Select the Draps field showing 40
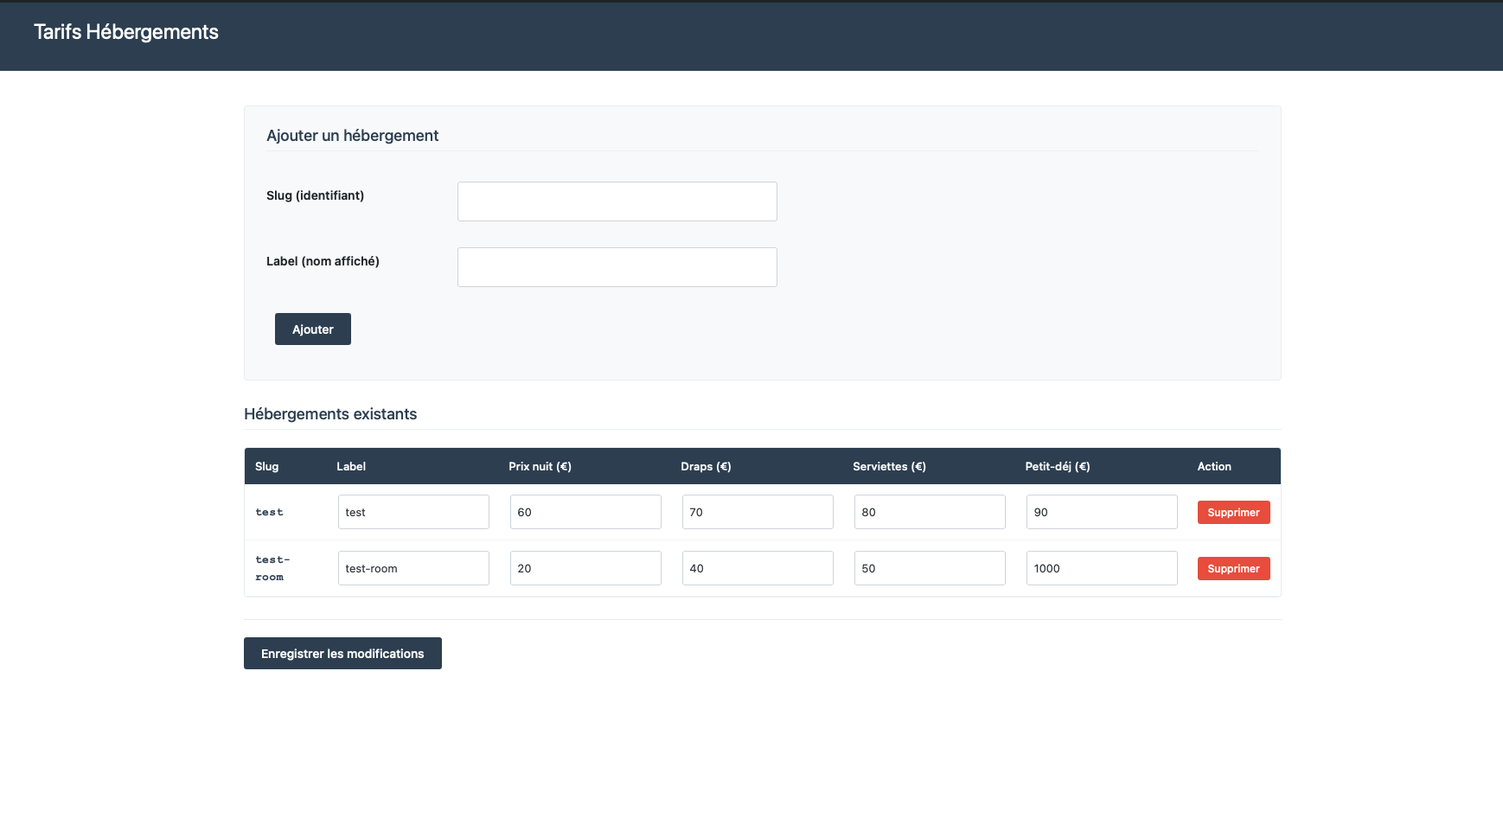The width and height of the screenshot is (1503, 818). click(758, 567)
